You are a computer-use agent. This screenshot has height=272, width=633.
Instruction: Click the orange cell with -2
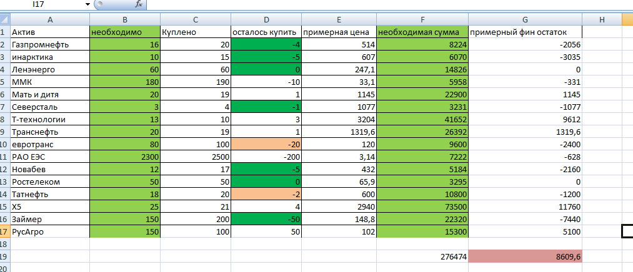pyautogui.click(x=266, y=194)
